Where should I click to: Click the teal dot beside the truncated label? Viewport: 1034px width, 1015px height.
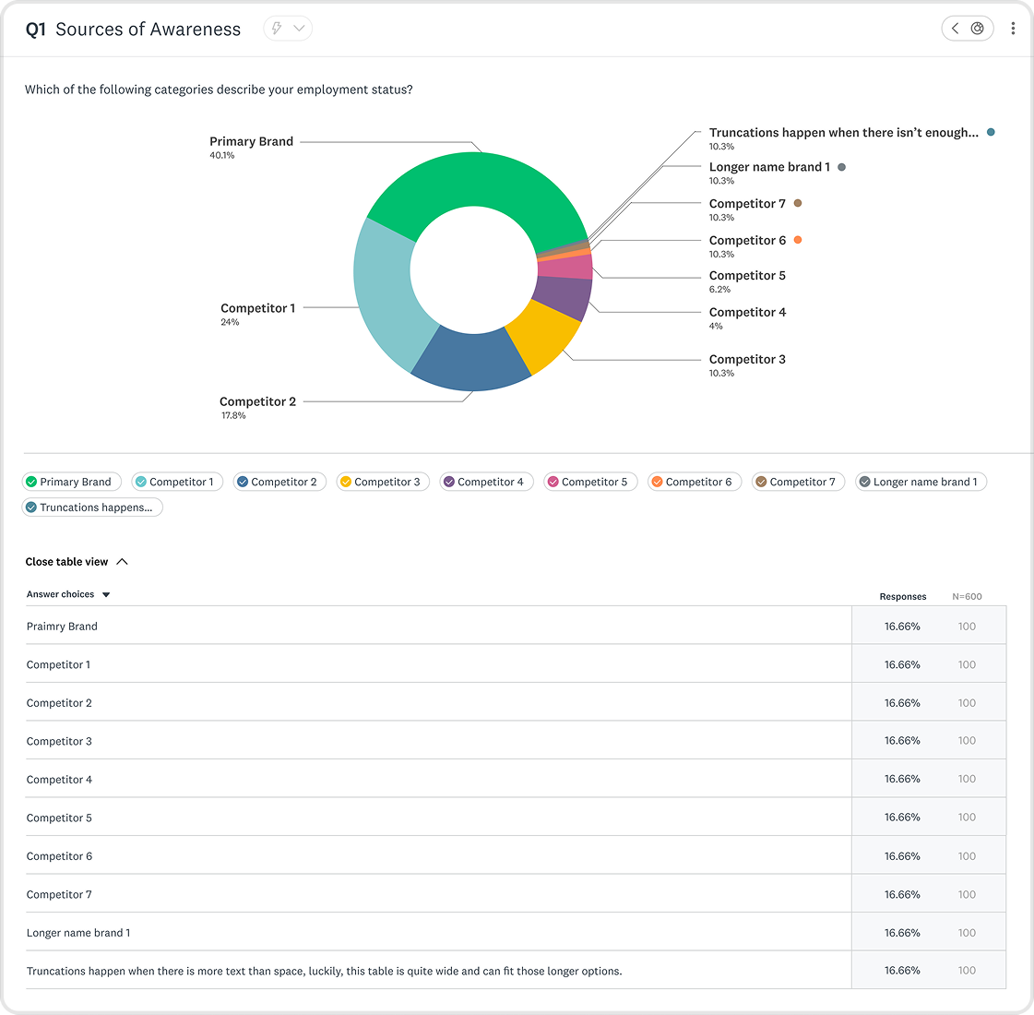click(991, 132)
